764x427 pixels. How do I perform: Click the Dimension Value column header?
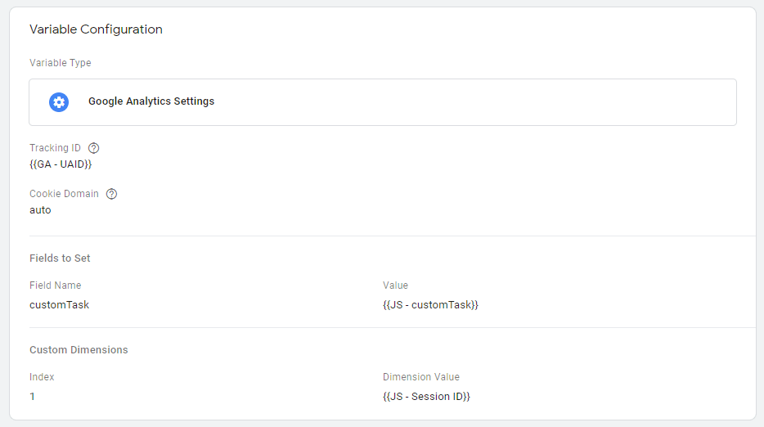(x=421, y=377)
